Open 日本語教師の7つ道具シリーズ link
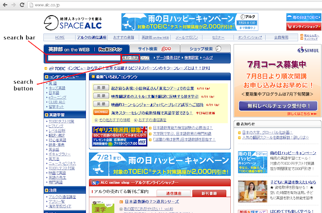The width and height of the screenshot is (322, 213). pos(152,201)
